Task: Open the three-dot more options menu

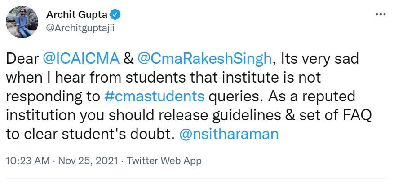Action: tap(380, 15)
